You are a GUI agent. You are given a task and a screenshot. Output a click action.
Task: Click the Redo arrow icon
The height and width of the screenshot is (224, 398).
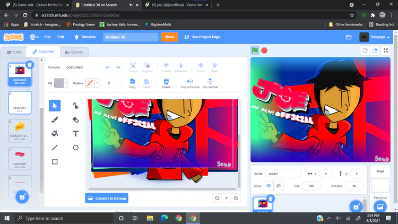click(x=117, y=67)
